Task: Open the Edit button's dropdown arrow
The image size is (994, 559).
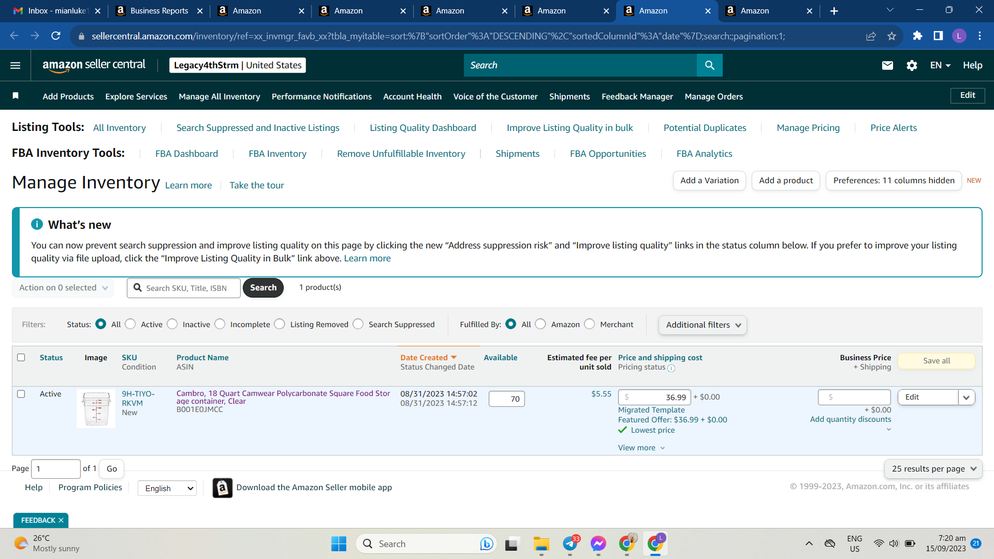Action: [967, 398]
